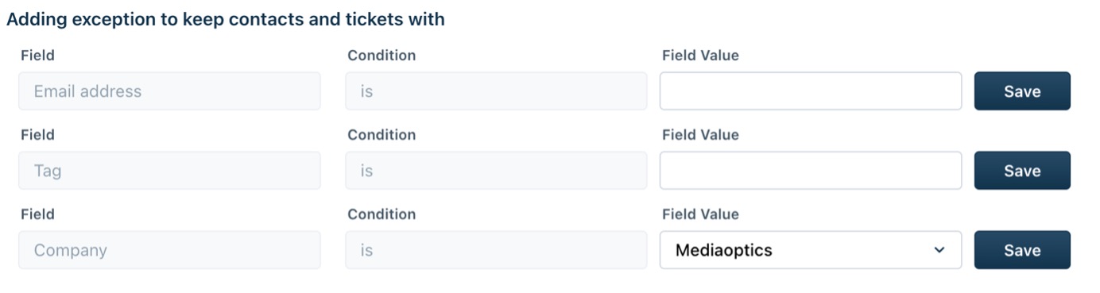Screen dimensions: 1100x293
Task: Click the Condition label in the Email row
Action: point(382,56)
